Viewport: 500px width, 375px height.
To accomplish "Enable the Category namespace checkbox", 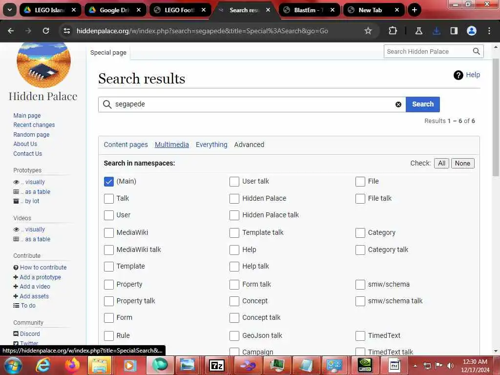I will [x=360, y=233].
